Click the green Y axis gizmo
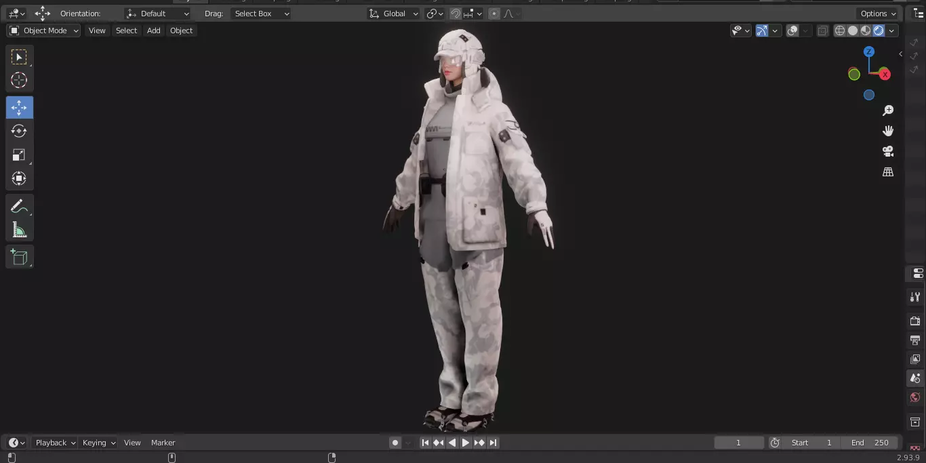The height and width of the screenshot is (463, 926). 854,75
